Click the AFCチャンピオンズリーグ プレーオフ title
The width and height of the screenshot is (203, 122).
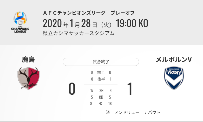click(x=89, y=13)
